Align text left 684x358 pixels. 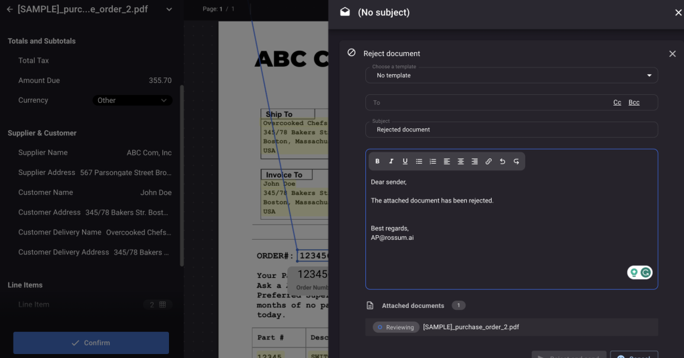point(447,162)
